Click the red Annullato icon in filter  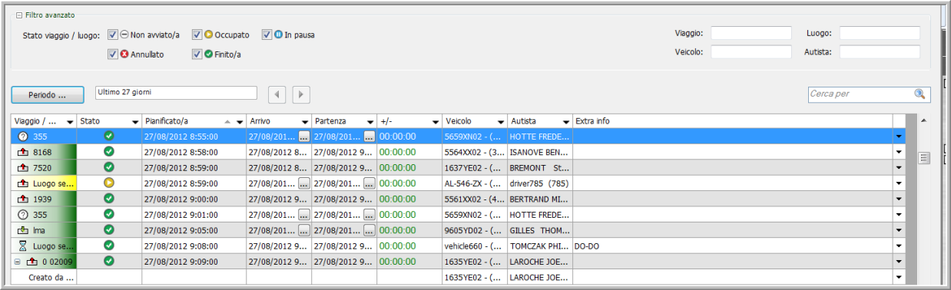coord(124,54)
